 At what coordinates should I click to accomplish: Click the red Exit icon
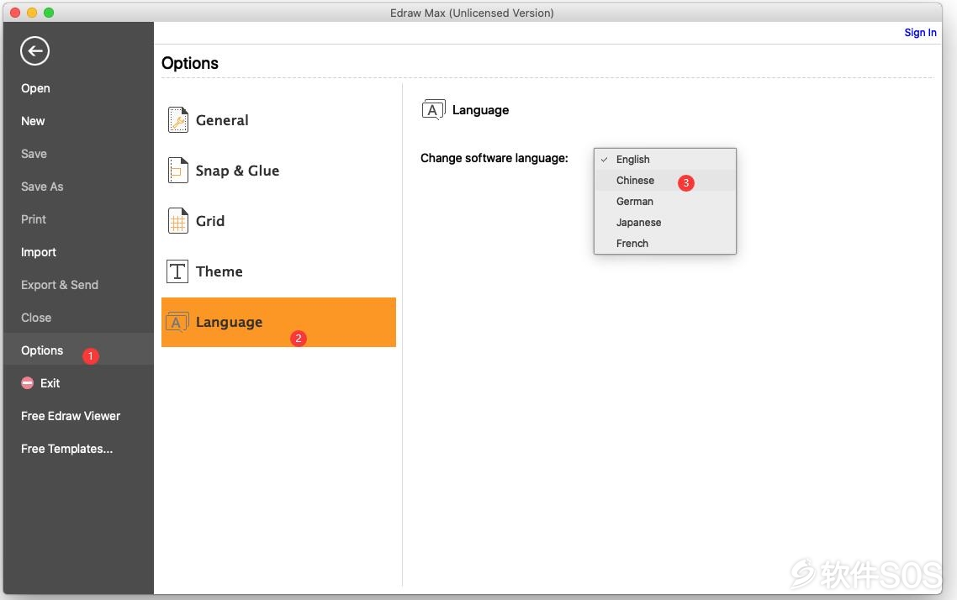tap(28, 383)
